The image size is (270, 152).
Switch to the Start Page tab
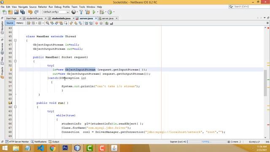(11, 18)
